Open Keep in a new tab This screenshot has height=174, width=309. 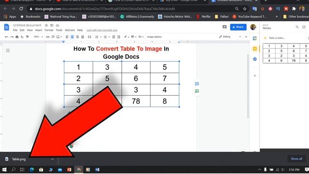coord(304,27)
